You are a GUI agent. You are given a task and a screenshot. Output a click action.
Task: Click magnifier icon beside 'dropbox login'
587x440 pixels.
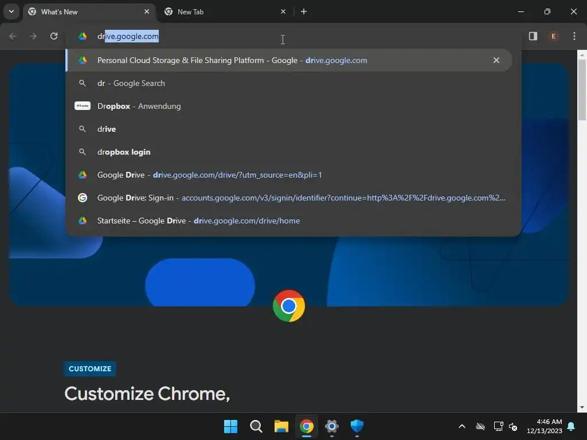click(x=83, y=152)
